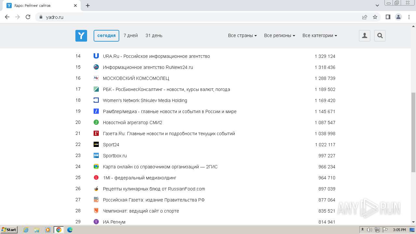The image size is (416, 234).
Task: Expand the Все категории dropdown
Action: (x=320, y=35)
